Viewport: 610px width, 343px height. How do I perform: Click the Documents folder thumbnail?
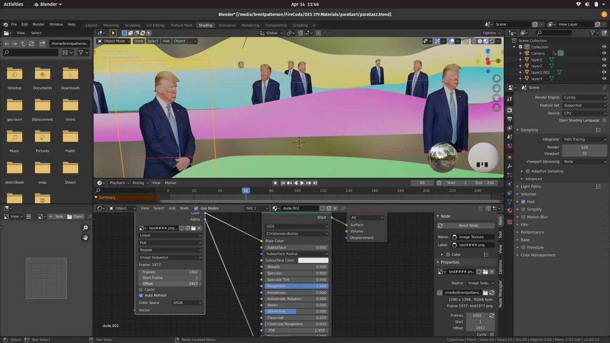point(42,74)
